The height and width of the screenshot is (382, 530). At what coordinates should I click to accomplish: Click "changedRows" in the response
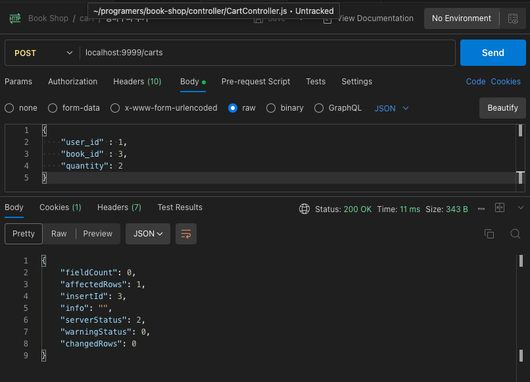tap(91, 344)
